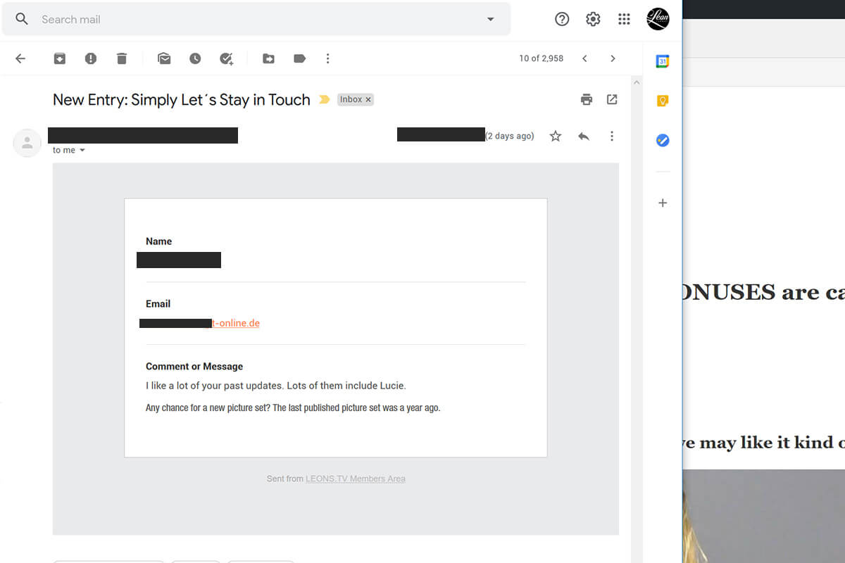This screenshot has width=845, height=563.
Task: Click the back arrow to return to inbox
Action: point(20,58)
